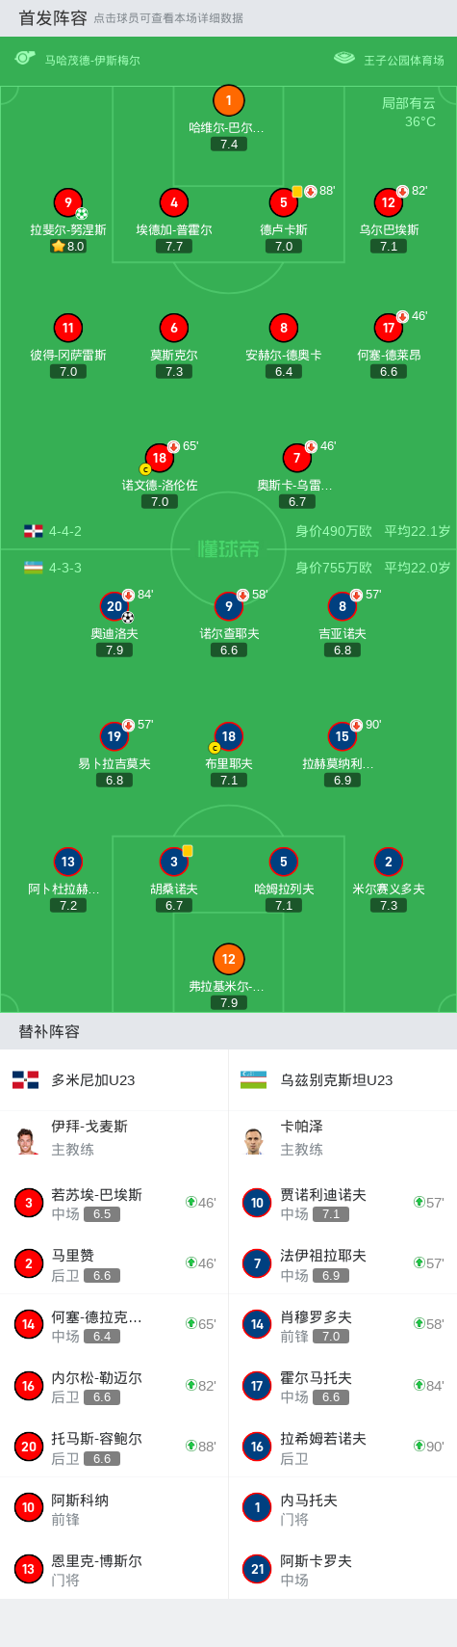
Task: Select orange goalkeeper 12 弗拉基米尔 icon
Action: click(228, 959)
